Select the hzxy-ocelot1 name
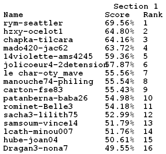The width and height of the screenshot is (166, 154). (33, 31)
